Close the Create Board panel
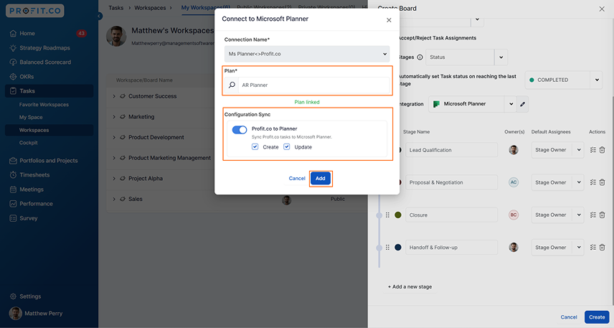 coord(602,9)
